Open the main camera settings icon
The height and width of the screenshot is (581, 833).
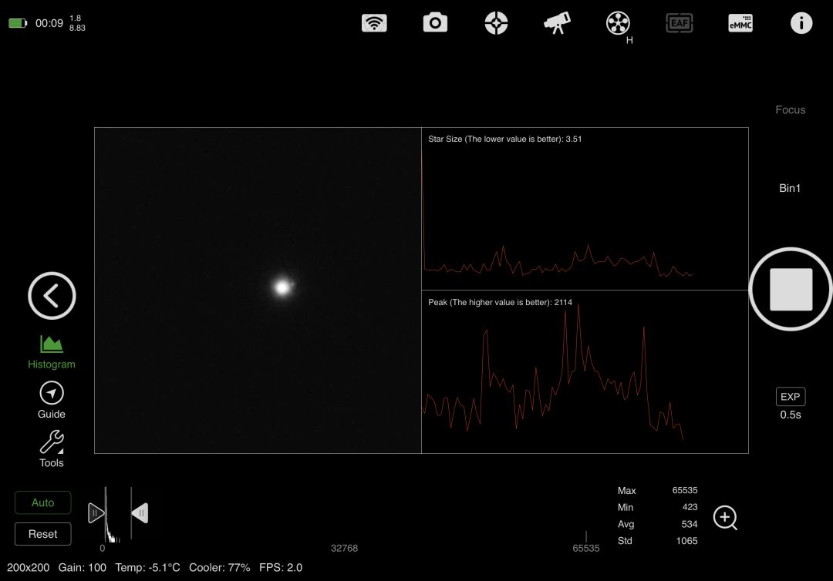(x=435, y=23)
